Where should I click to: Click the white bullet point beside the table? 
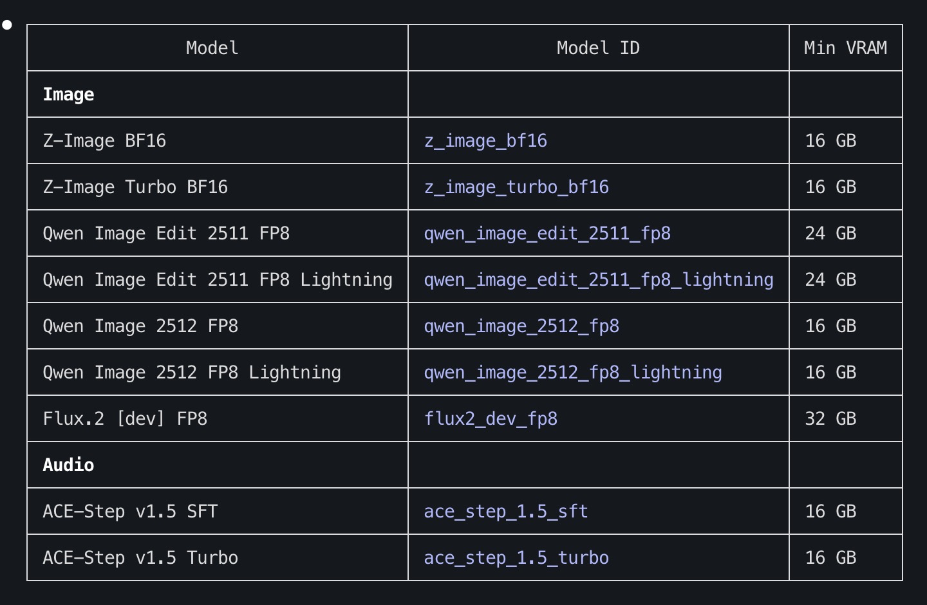[x=7, y=25]
